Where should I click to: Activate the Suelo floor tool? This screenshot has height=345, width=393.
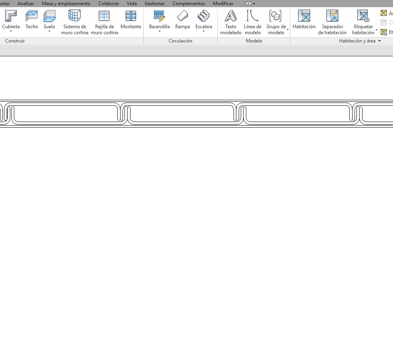49,20
